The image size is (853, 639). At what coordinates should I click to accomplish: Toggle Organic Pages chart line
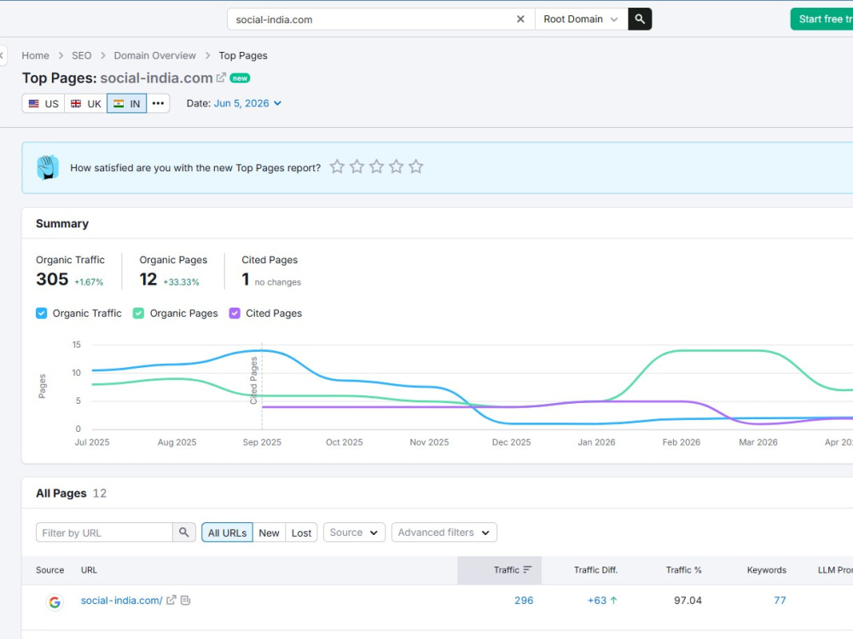[x=139, y=313]
